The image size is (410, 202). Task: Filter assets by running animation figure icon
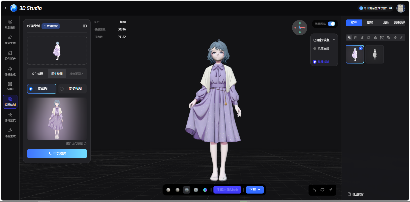[x=402, y=38]
